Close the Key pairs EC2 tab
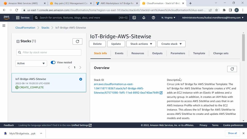This screenshot has height=139, width=247. coord(91,3)
